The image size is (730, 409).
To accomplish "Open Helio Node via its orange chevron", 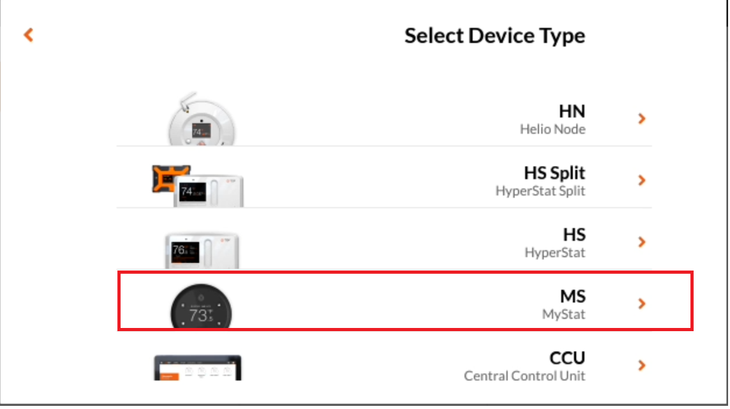I will 641,119.
